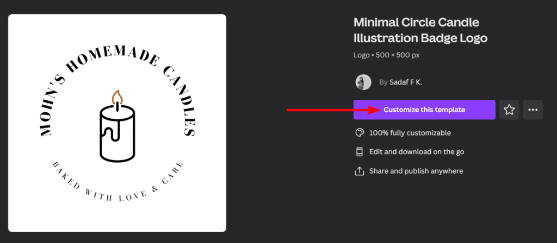This screenshot has width=557, height=243.
Task: Star this template as a favorite
Action: pyautogui.click(x=509, y=110)
